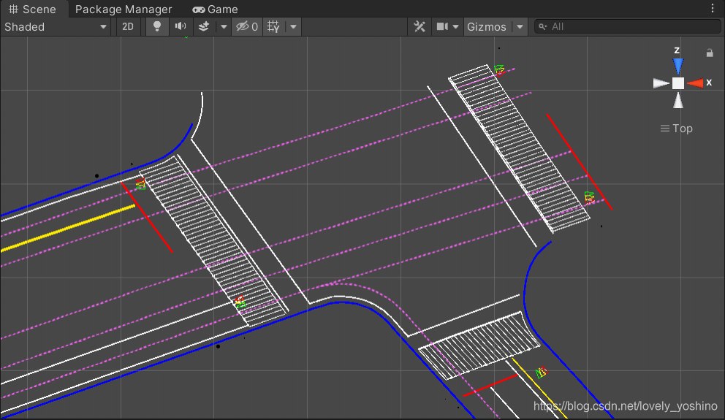
Task: Open component editor tools panel icon
Action: pyautogui.click(x=420, y=27)
